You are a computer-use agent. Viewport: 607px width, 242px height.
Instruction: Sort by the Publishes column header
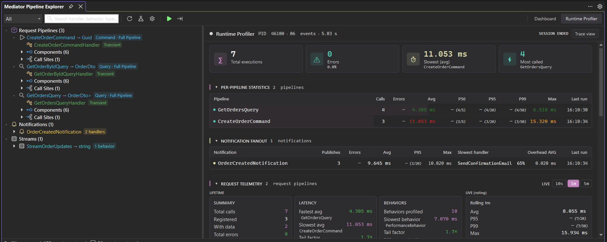pos(331,152)
